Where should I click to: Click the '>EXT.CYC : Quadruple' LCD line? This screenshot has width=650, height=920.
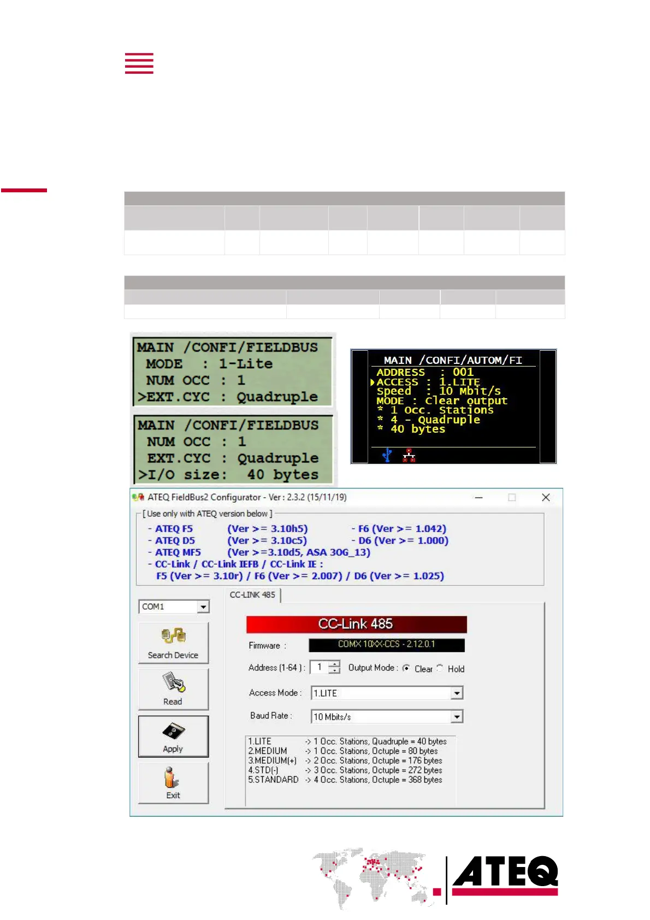tap(228, 397)
